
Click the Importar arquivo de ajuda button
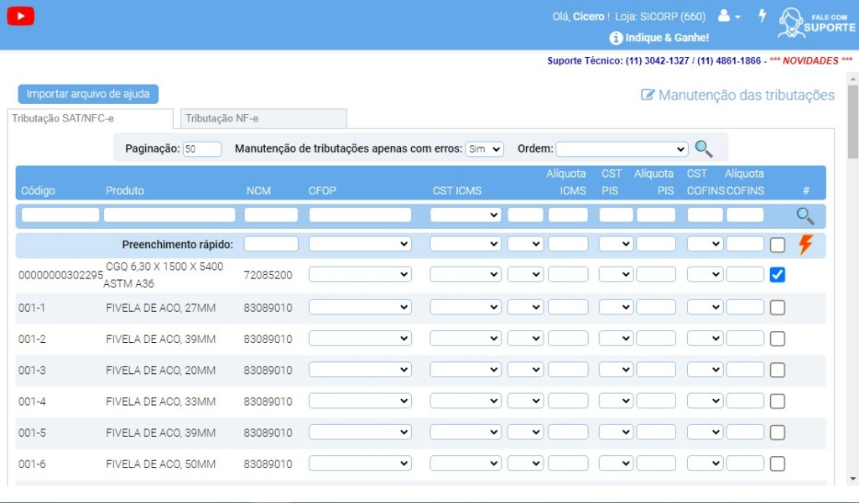click(x=88, y=93)
